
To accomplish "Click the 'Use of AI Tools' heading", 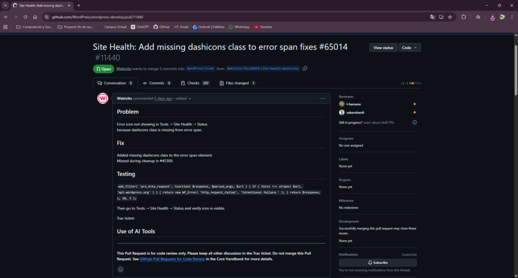I will [136, 231].
